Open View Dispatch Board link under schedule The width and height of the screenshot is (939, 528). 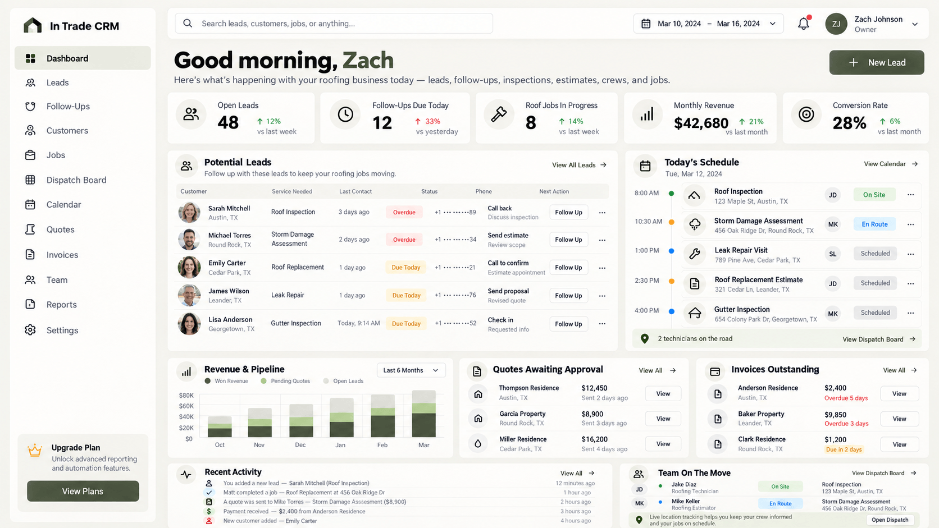click(x=879, y=339)
